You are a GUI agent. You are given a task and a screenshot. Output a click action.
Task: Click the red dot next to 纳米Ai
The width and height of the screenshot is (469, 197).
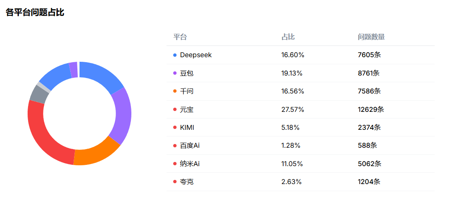174,164
